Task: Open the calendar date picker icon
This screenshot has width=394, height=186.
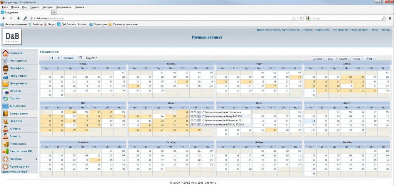Action: pos(80,58)
